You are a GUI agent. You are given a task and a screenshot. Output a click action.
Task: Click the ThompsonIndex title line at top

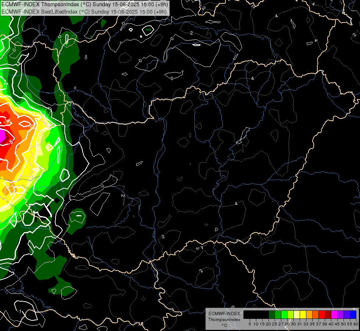(x=85, y=4)
